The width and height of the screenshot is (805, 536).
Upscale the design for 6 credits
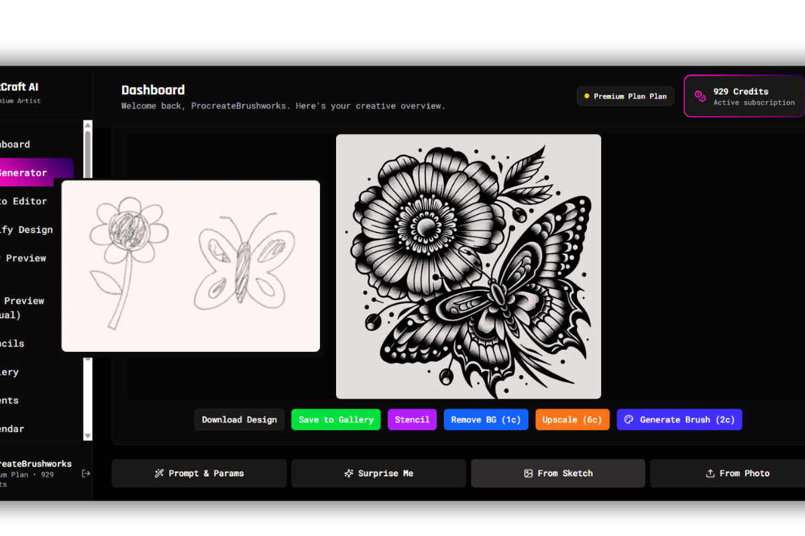tap(572, 419)
